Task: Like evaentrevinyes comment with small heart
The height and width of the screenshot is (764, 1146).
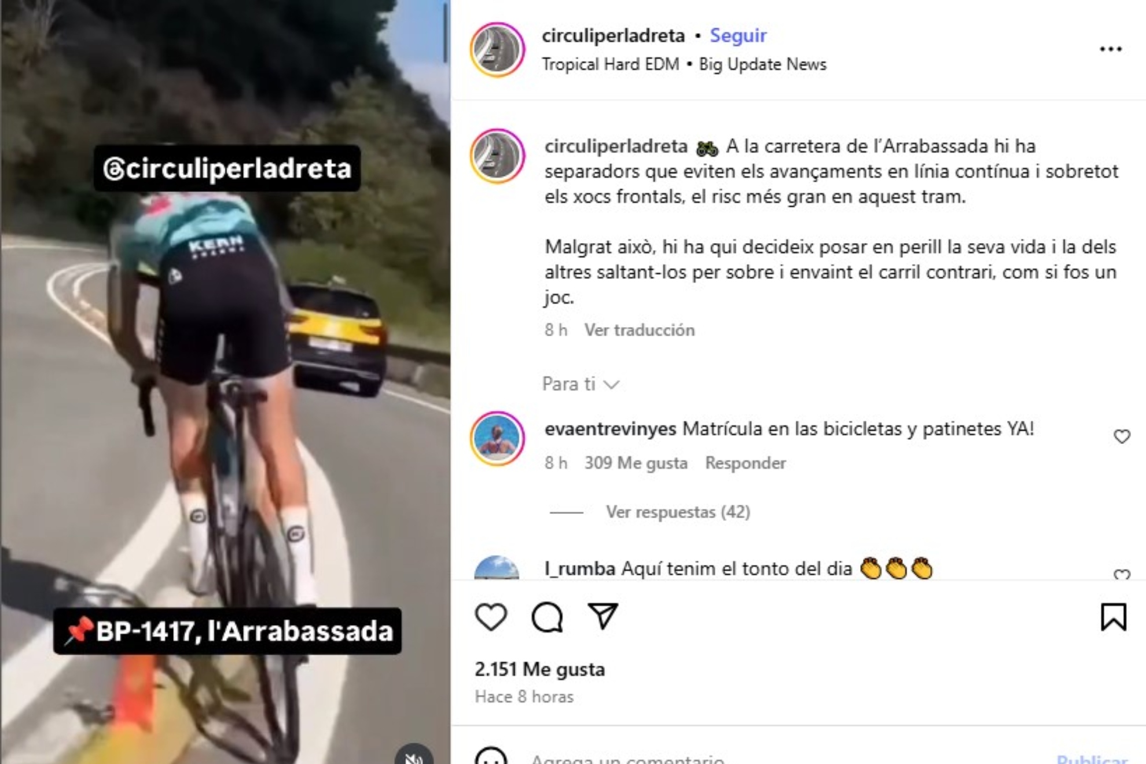Action: coord(1122,436)
